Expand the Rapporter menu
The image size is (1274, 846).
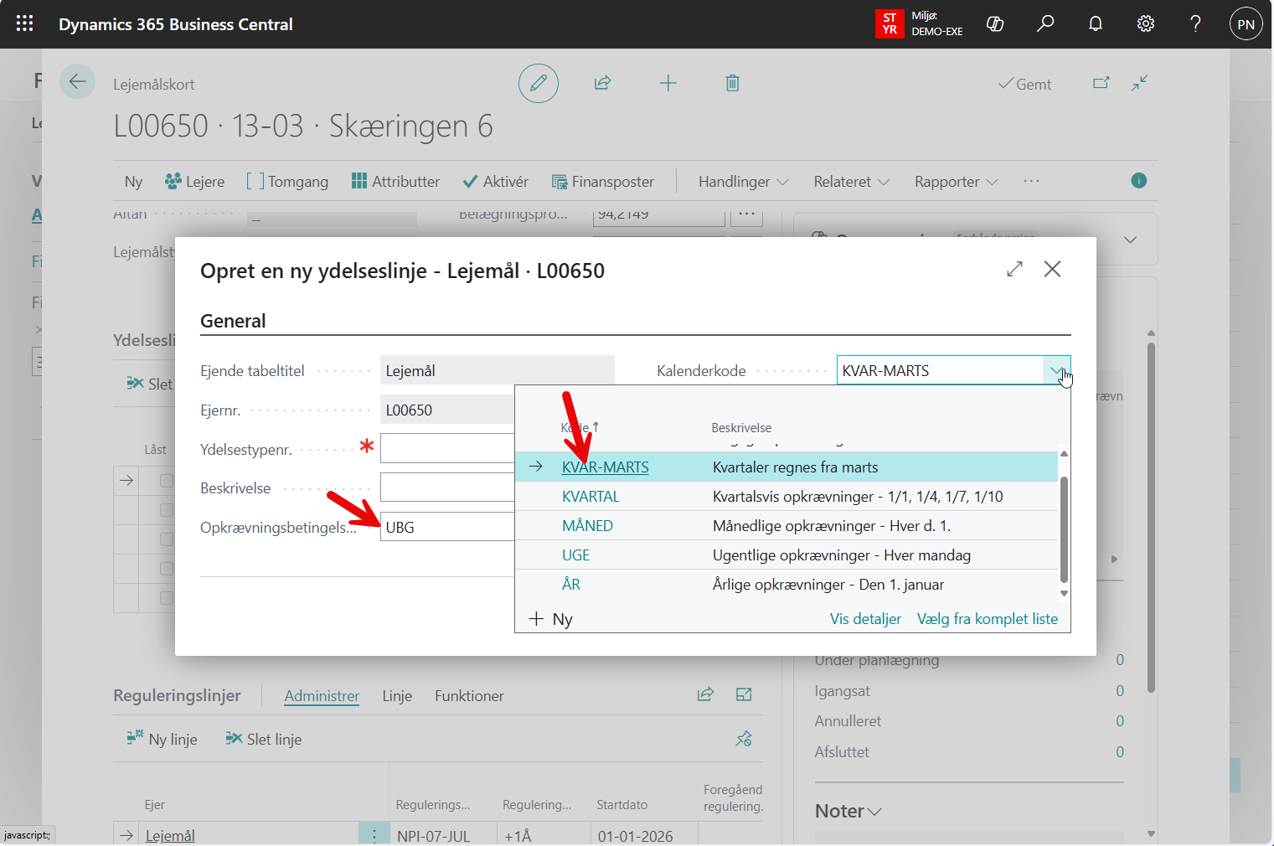coord(957,182)
